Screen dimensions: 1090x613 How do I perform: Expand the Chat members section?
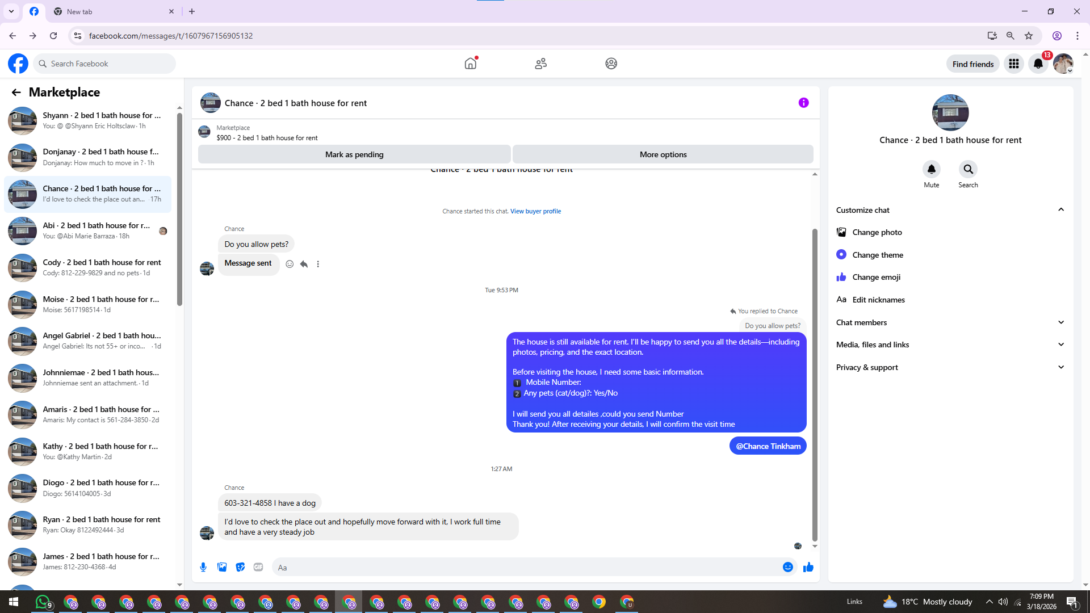pyautogui.click(x=1060, y=322)
